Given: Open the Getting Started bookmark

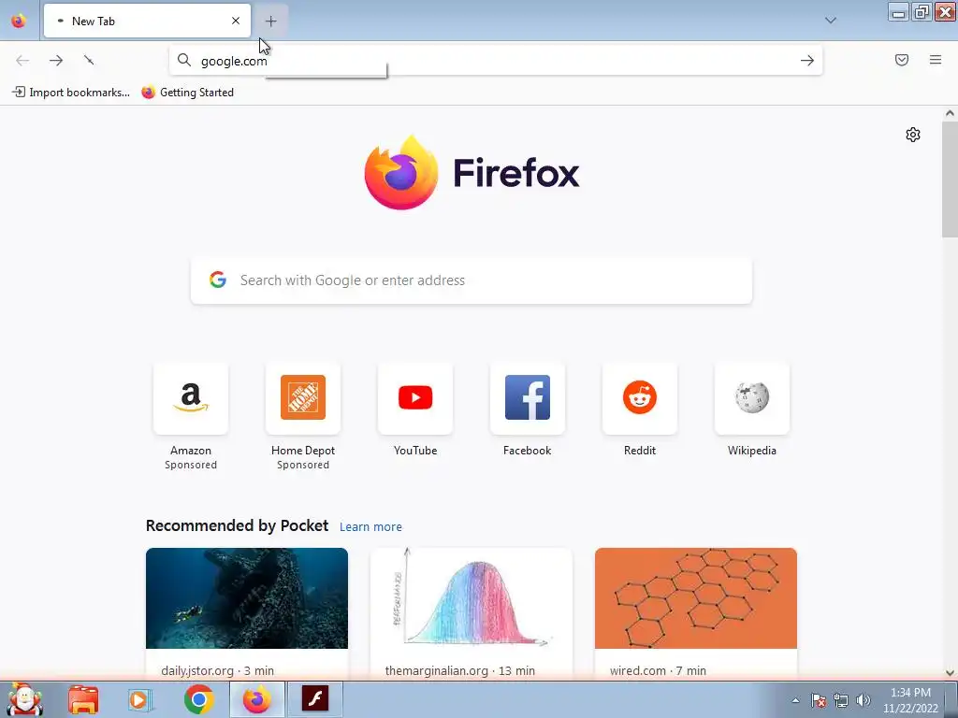Looking at the screenshot, I should 187,93.
